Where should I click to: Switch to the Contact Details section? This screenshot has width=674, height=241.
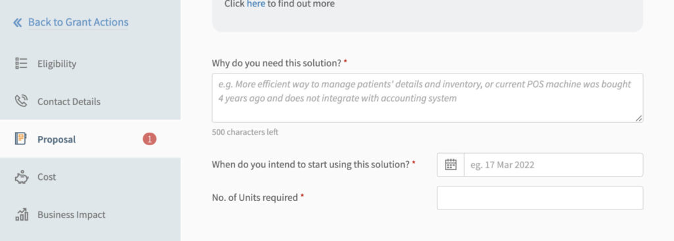(68, 102)
